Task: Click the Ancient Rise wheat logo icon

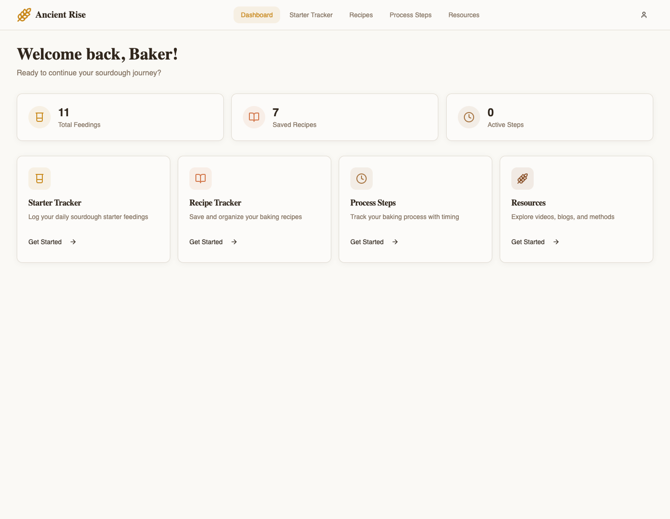Action: pos(24,15)
